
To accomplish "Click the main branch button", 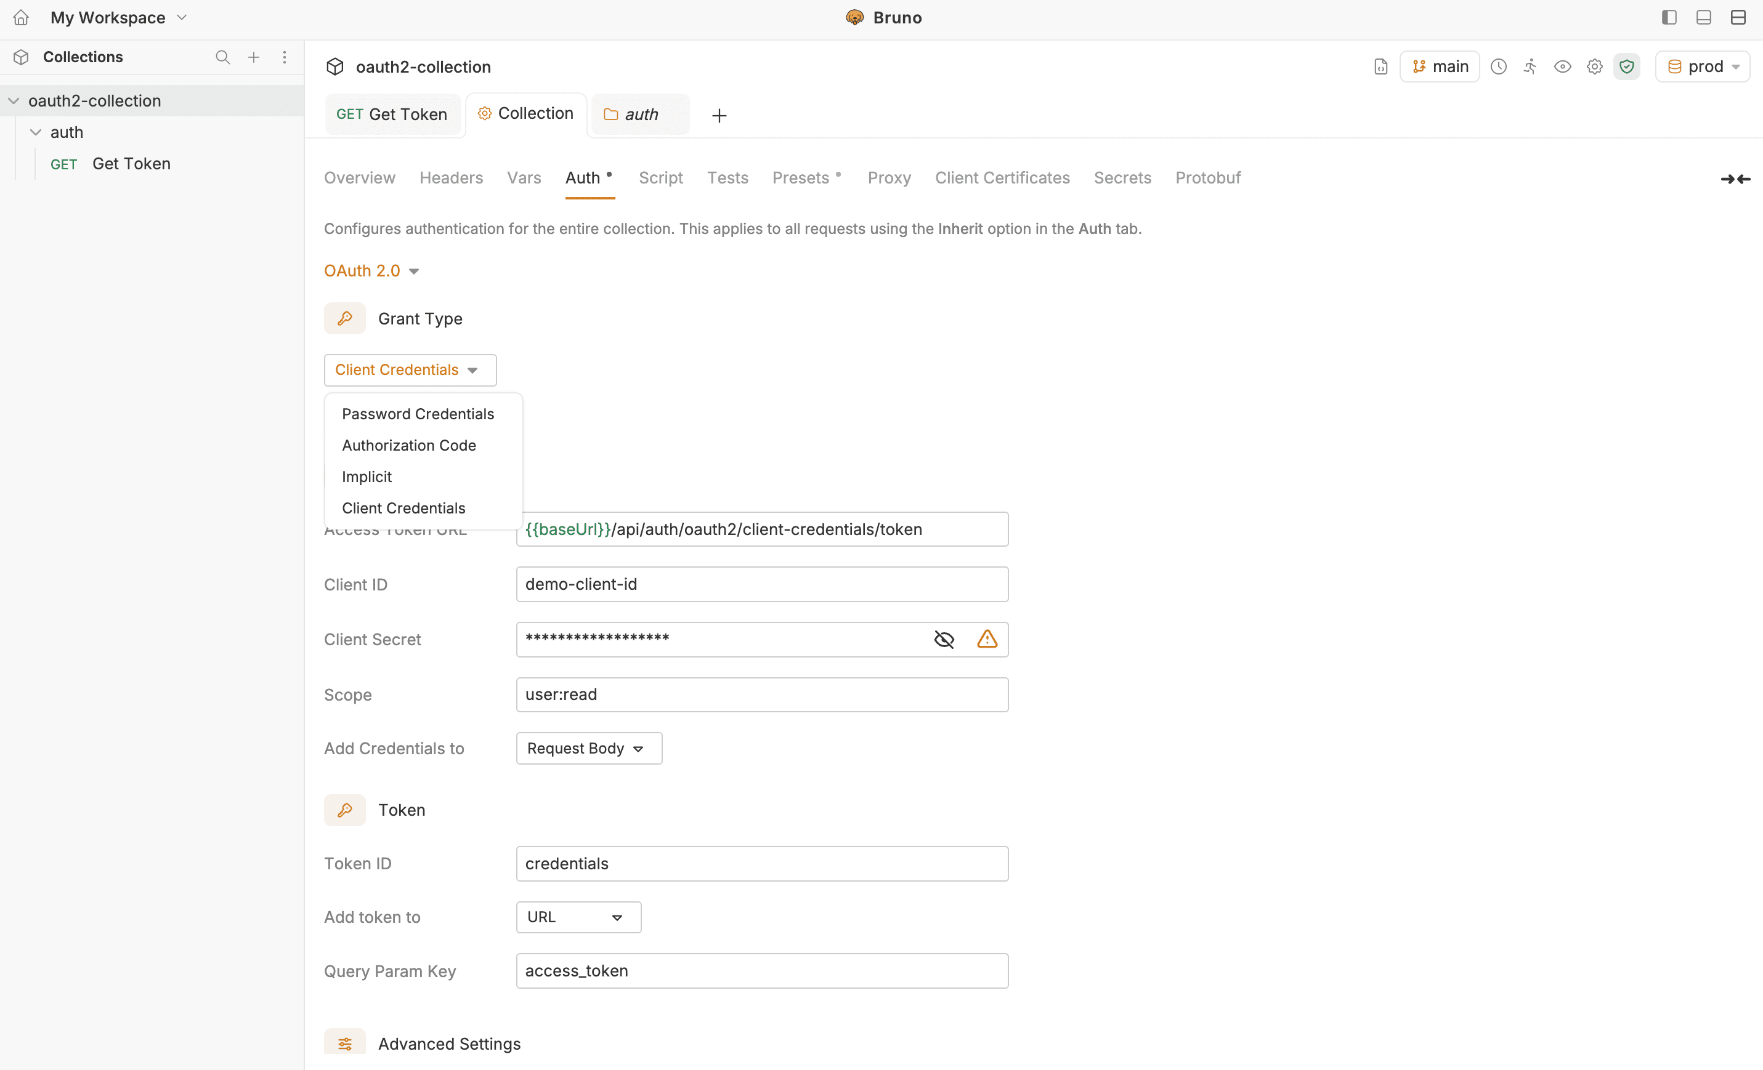I will click(x=1440, y=66).
